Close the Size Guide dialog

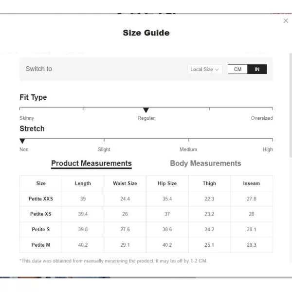pyautogui.click(x=286, y=20)
